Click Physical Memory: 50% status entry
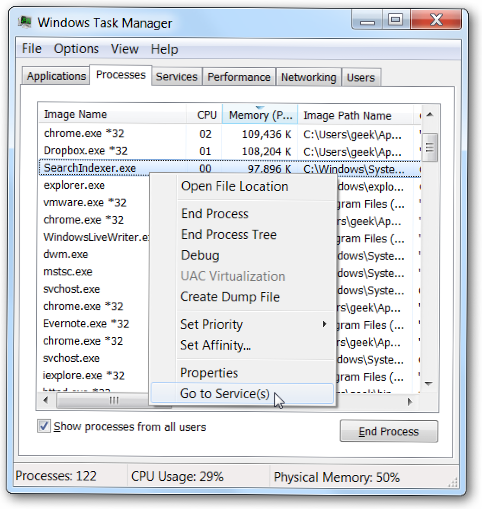Image resolution: width=482 pixels, height=509 pixels. click(337, 477)
